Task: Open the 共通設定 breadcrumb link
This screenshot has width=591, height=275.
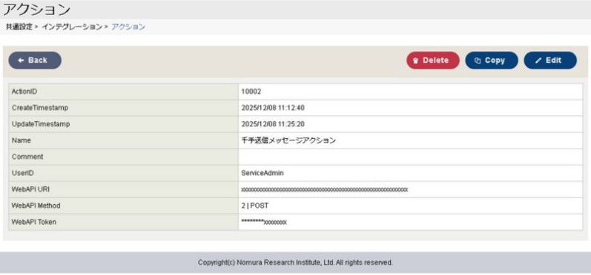Action: (x=19, y=27)
